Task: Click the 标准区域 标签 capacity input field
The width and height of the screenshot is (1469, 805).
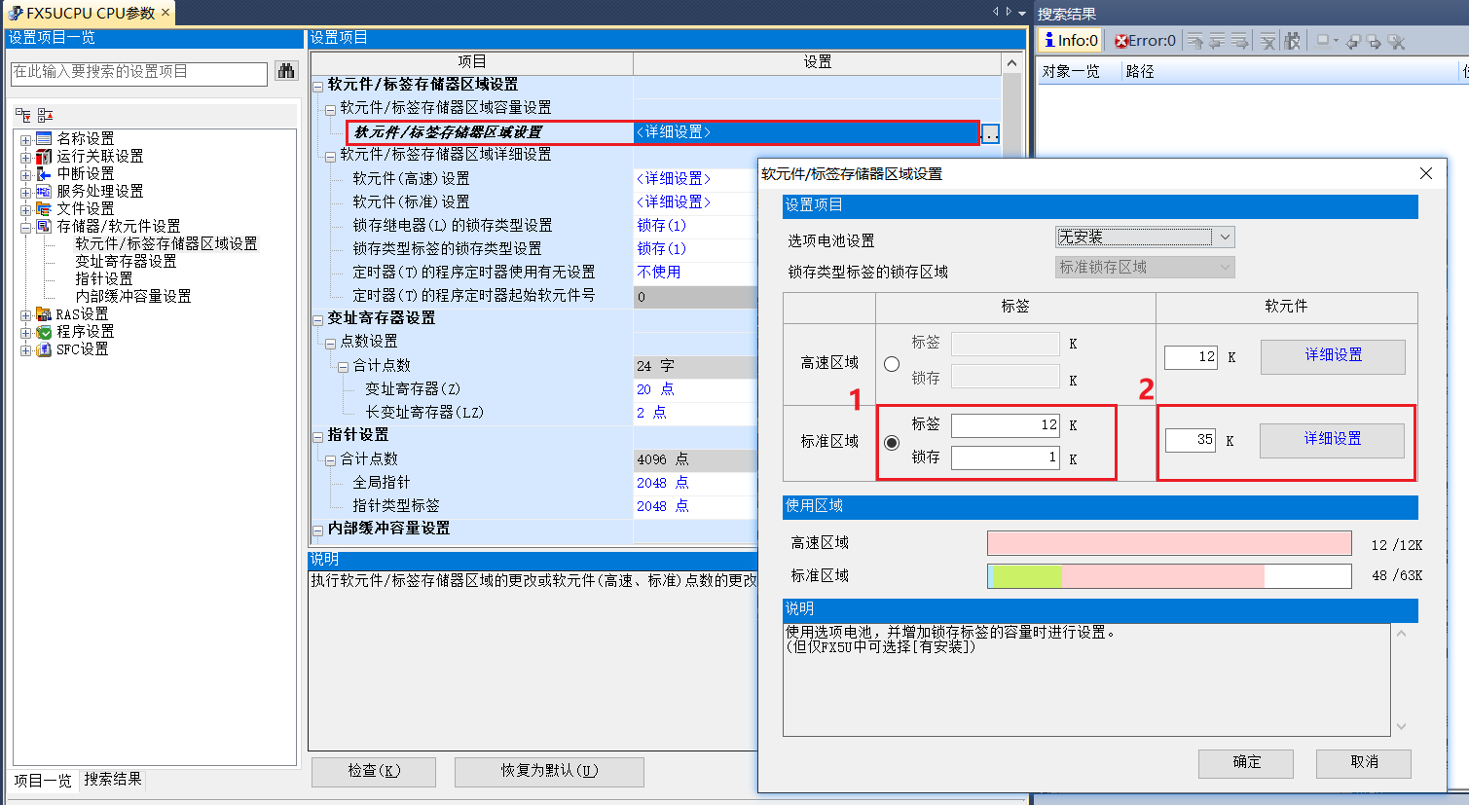Action: (x=1005, y=425)
